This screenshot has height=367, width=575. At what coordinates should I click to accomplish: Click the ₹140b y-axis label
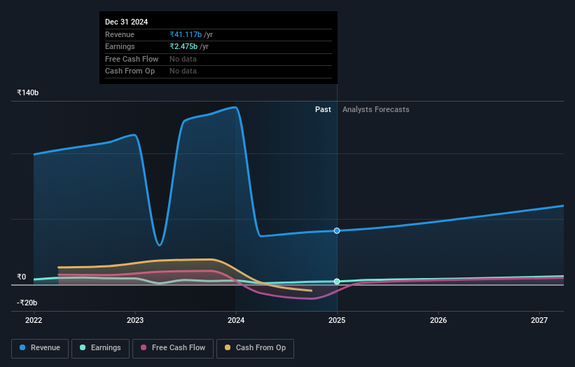tap(27, 92)
